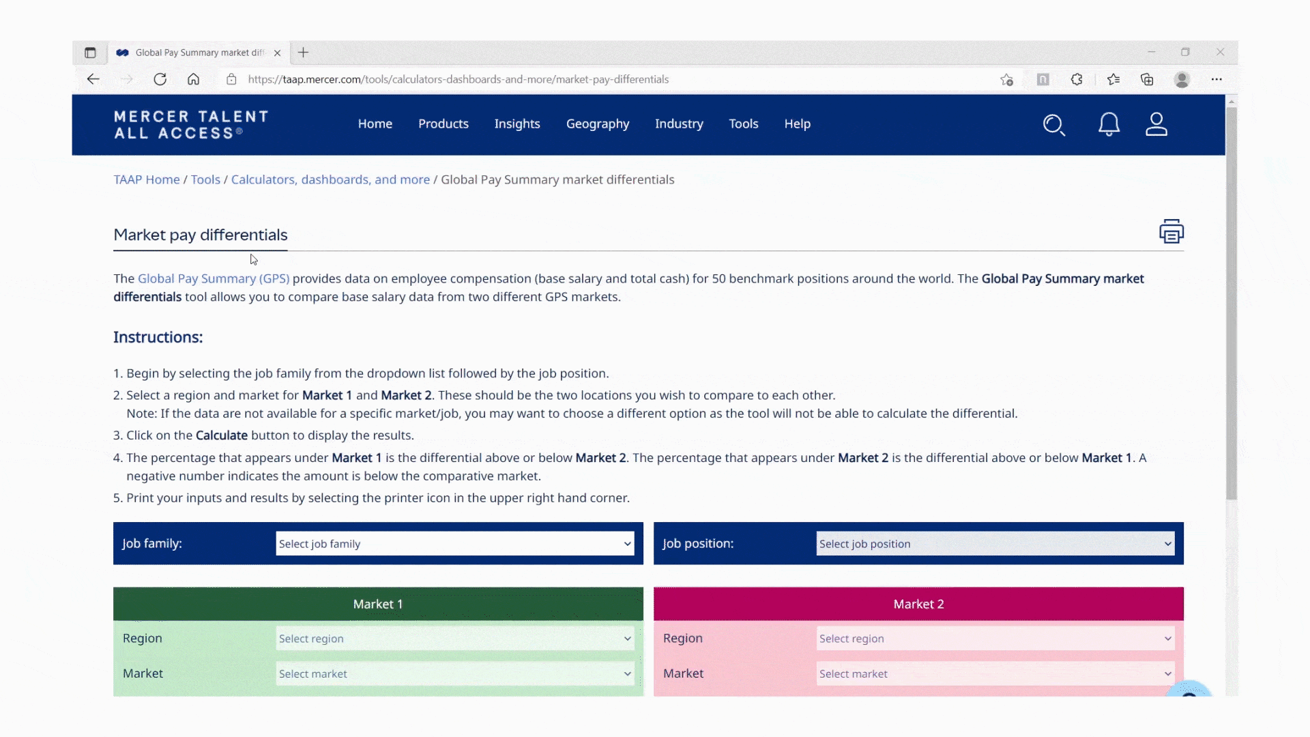This screenshot has height=737, width=1310.
Task: Expand the Market 1 Select region dropdown
Action: pyautogui.click(x=454, y=638)
